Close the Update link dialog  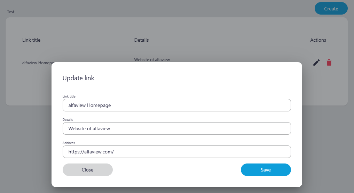[88, 170]
